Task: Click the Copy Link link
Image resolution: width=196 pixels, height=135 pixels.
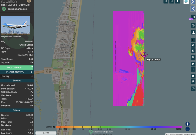Action: click(x=24, y=5)
